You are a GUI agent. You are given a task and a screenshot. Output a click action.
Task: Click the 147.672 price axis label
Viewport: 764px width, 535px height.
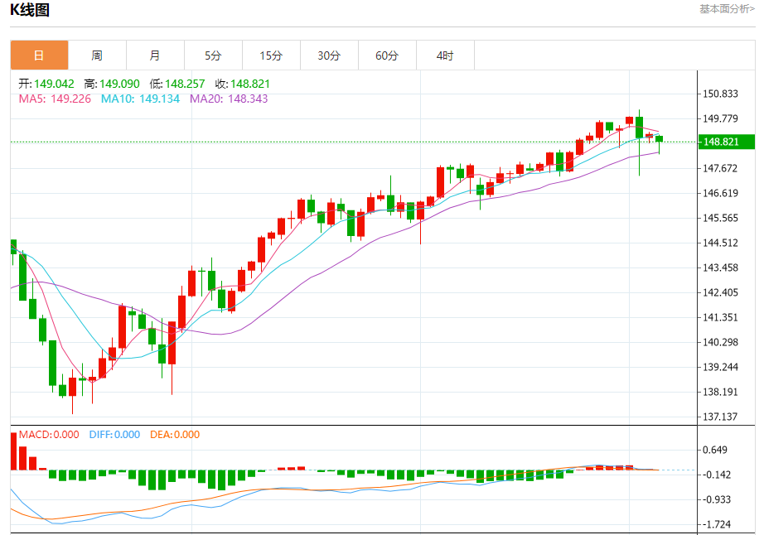coord(720,168)
